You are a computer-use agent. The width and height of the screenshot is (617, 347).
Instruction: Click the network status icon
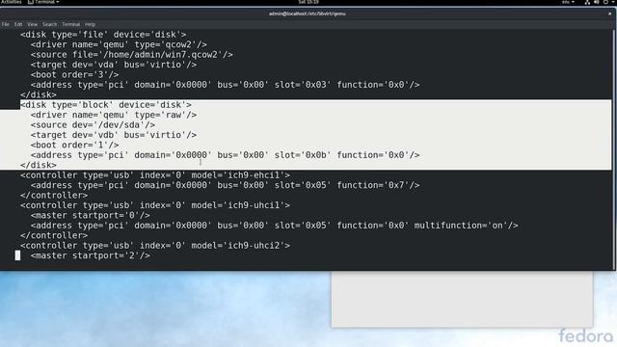tap(587, 2)
